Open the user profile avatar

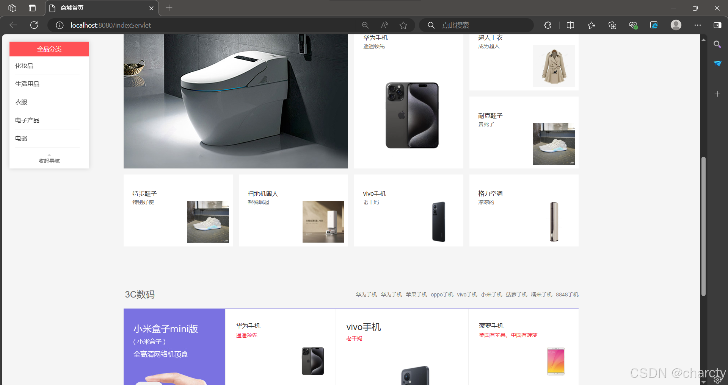click(x=676, y=25)
